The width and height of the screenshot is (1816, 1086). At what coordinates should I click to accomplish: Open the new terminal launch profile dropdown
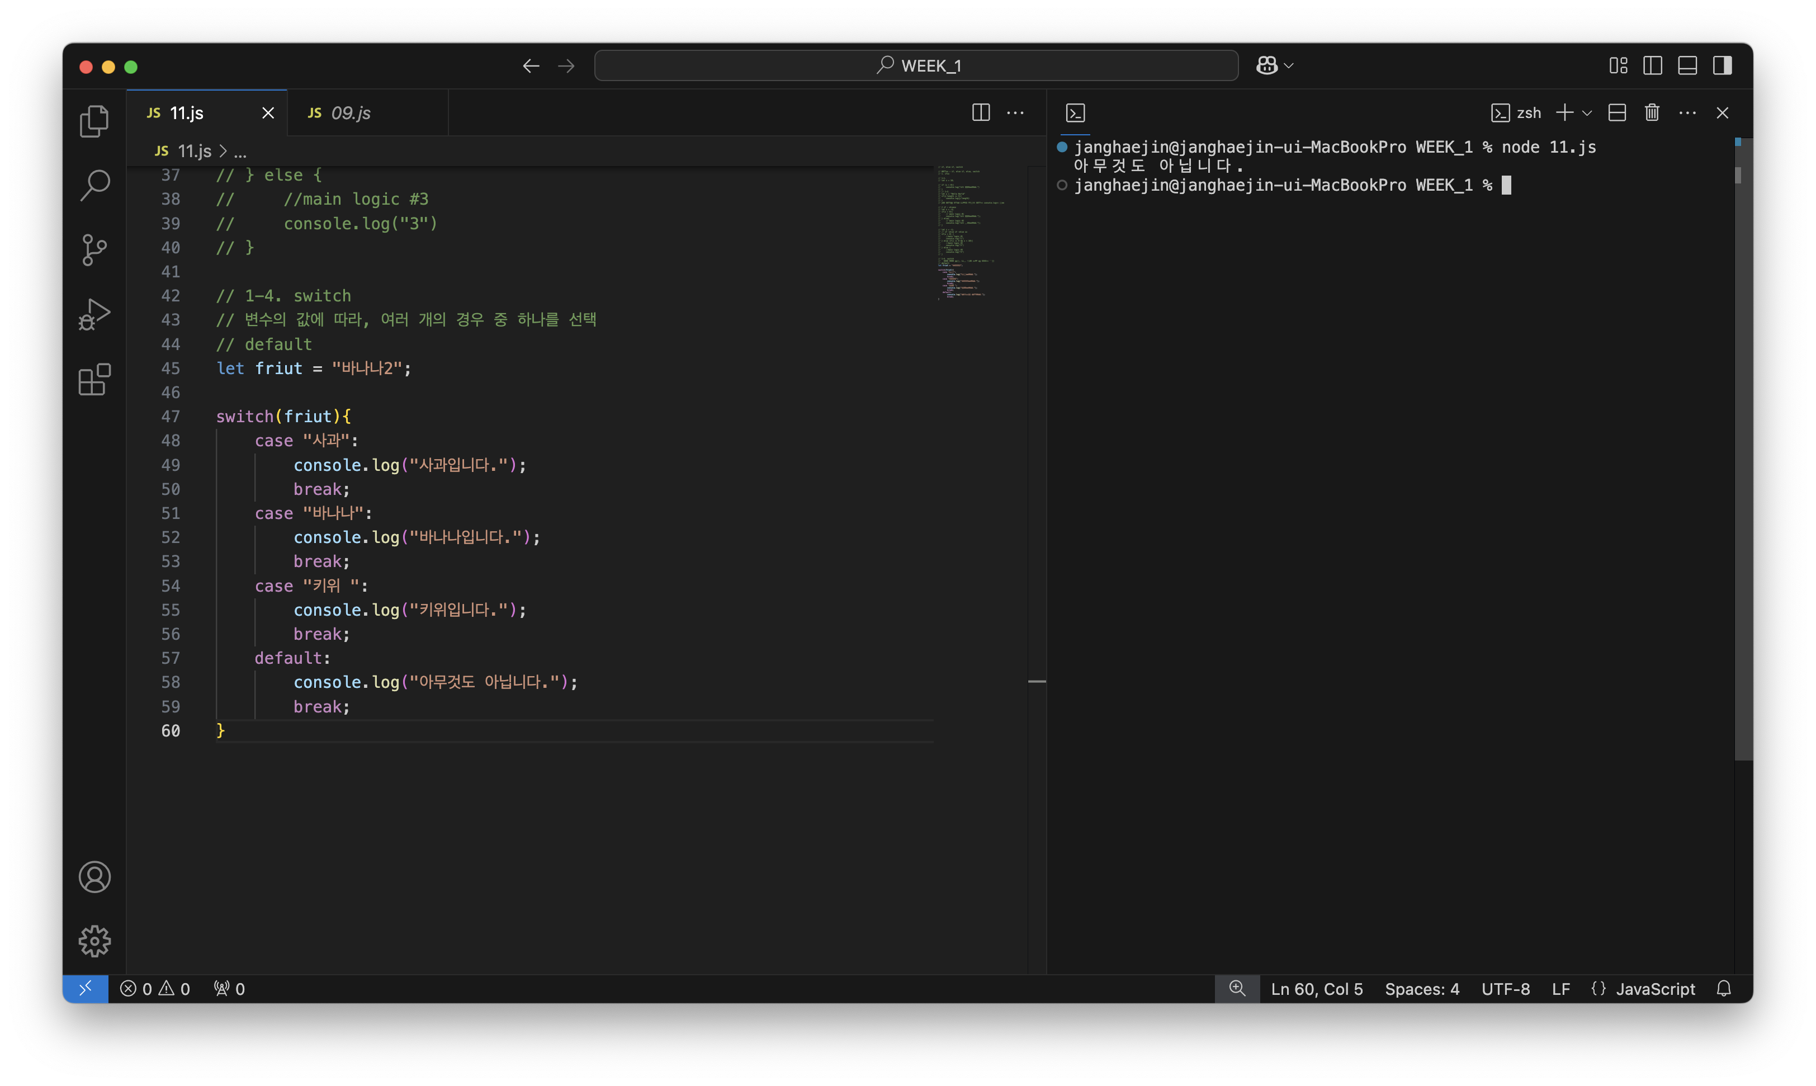[x=1587, y=114]
